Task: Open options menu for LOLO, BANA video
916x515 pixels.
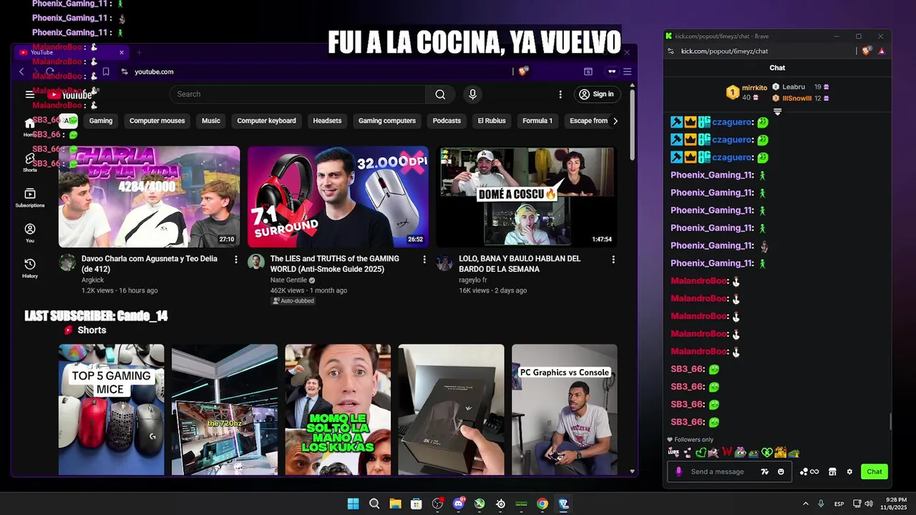Action: point(613,260)
